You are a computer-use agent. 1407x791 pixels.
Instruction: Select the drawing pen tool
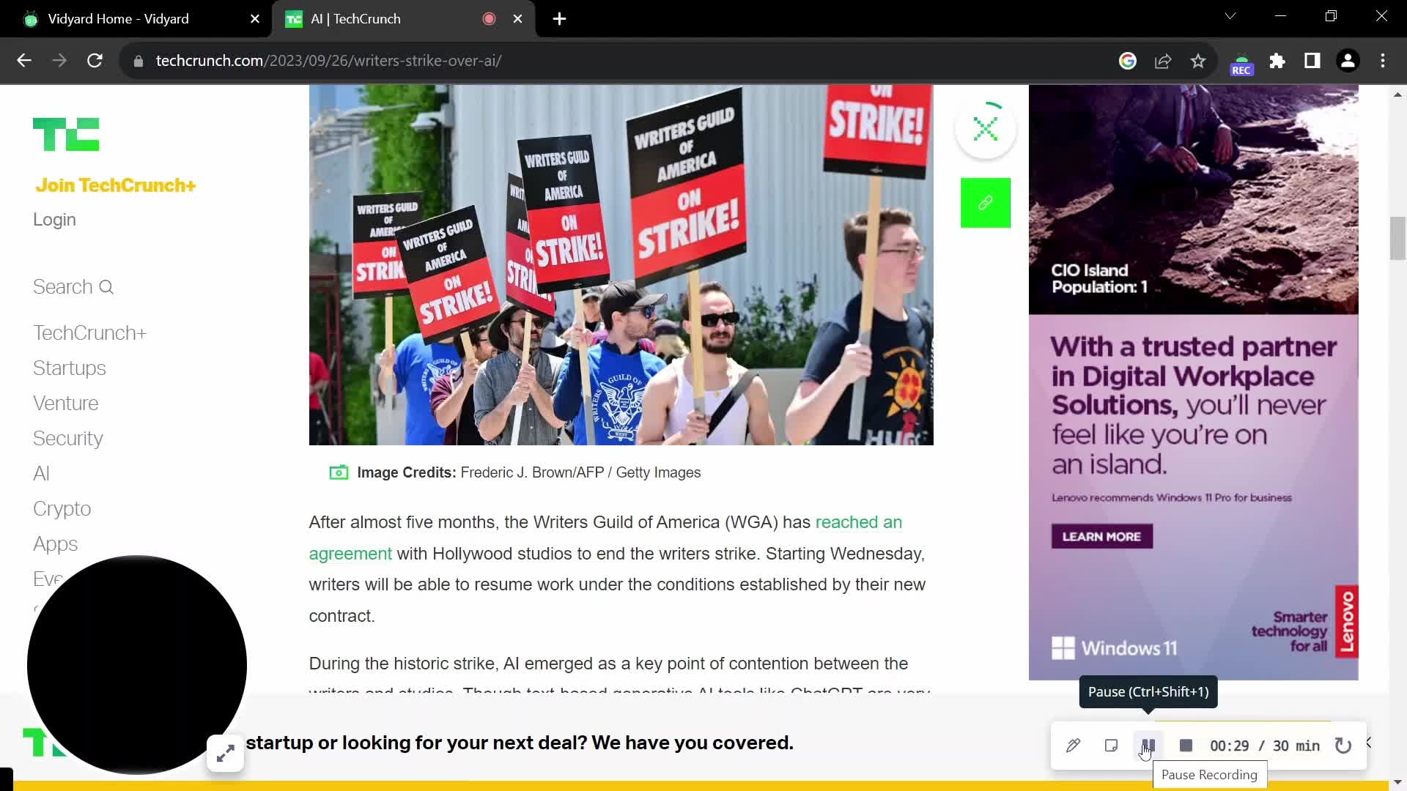pyautogui.click(x=1073, y=746)
